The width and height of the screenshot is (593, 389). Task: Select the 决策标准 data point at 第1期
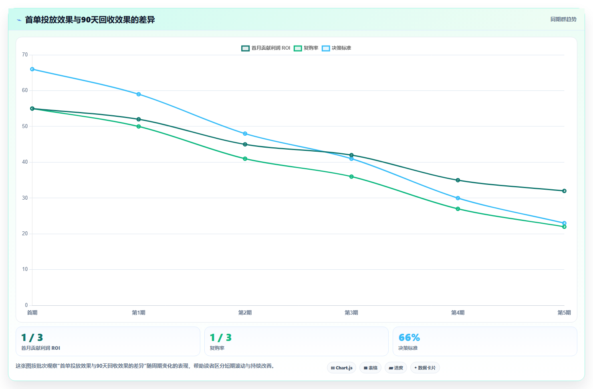tap(139, 94)
